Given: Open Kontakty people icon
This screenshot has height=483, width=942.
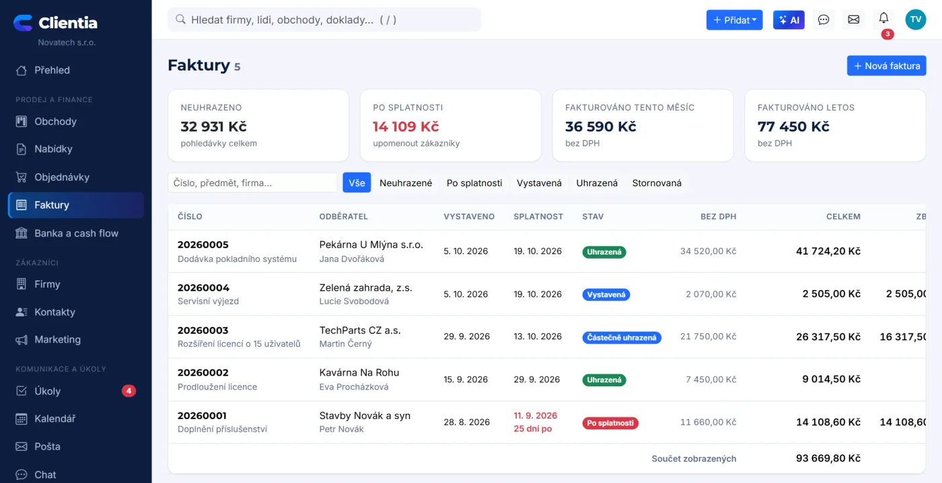Looking at the screenshot, I should (22, 312).
